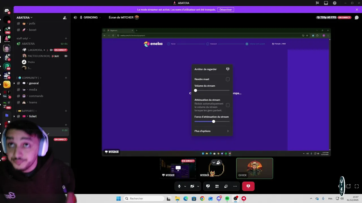
Task: Open the checkpoint flag icon in title bar
Action: click(x=317, y=3)
